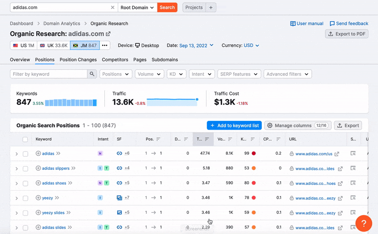The width and height of the screenshot is (378, 234).
Task: Expand the adidas keyword row
Action: [17, 154]
